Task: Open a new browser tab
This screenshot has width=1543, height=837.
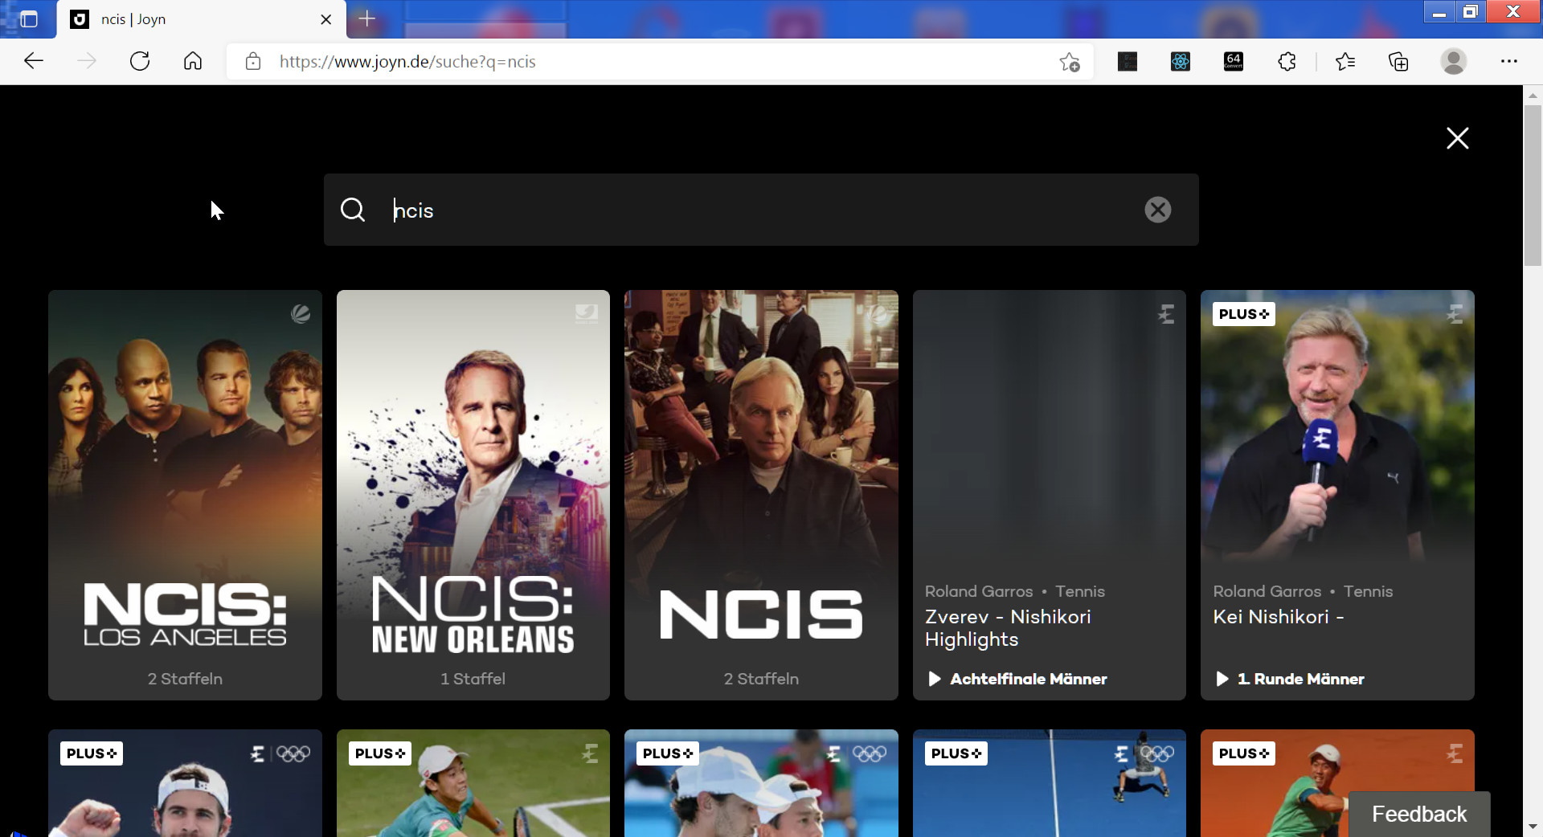Action: click(x=366, y=19)
